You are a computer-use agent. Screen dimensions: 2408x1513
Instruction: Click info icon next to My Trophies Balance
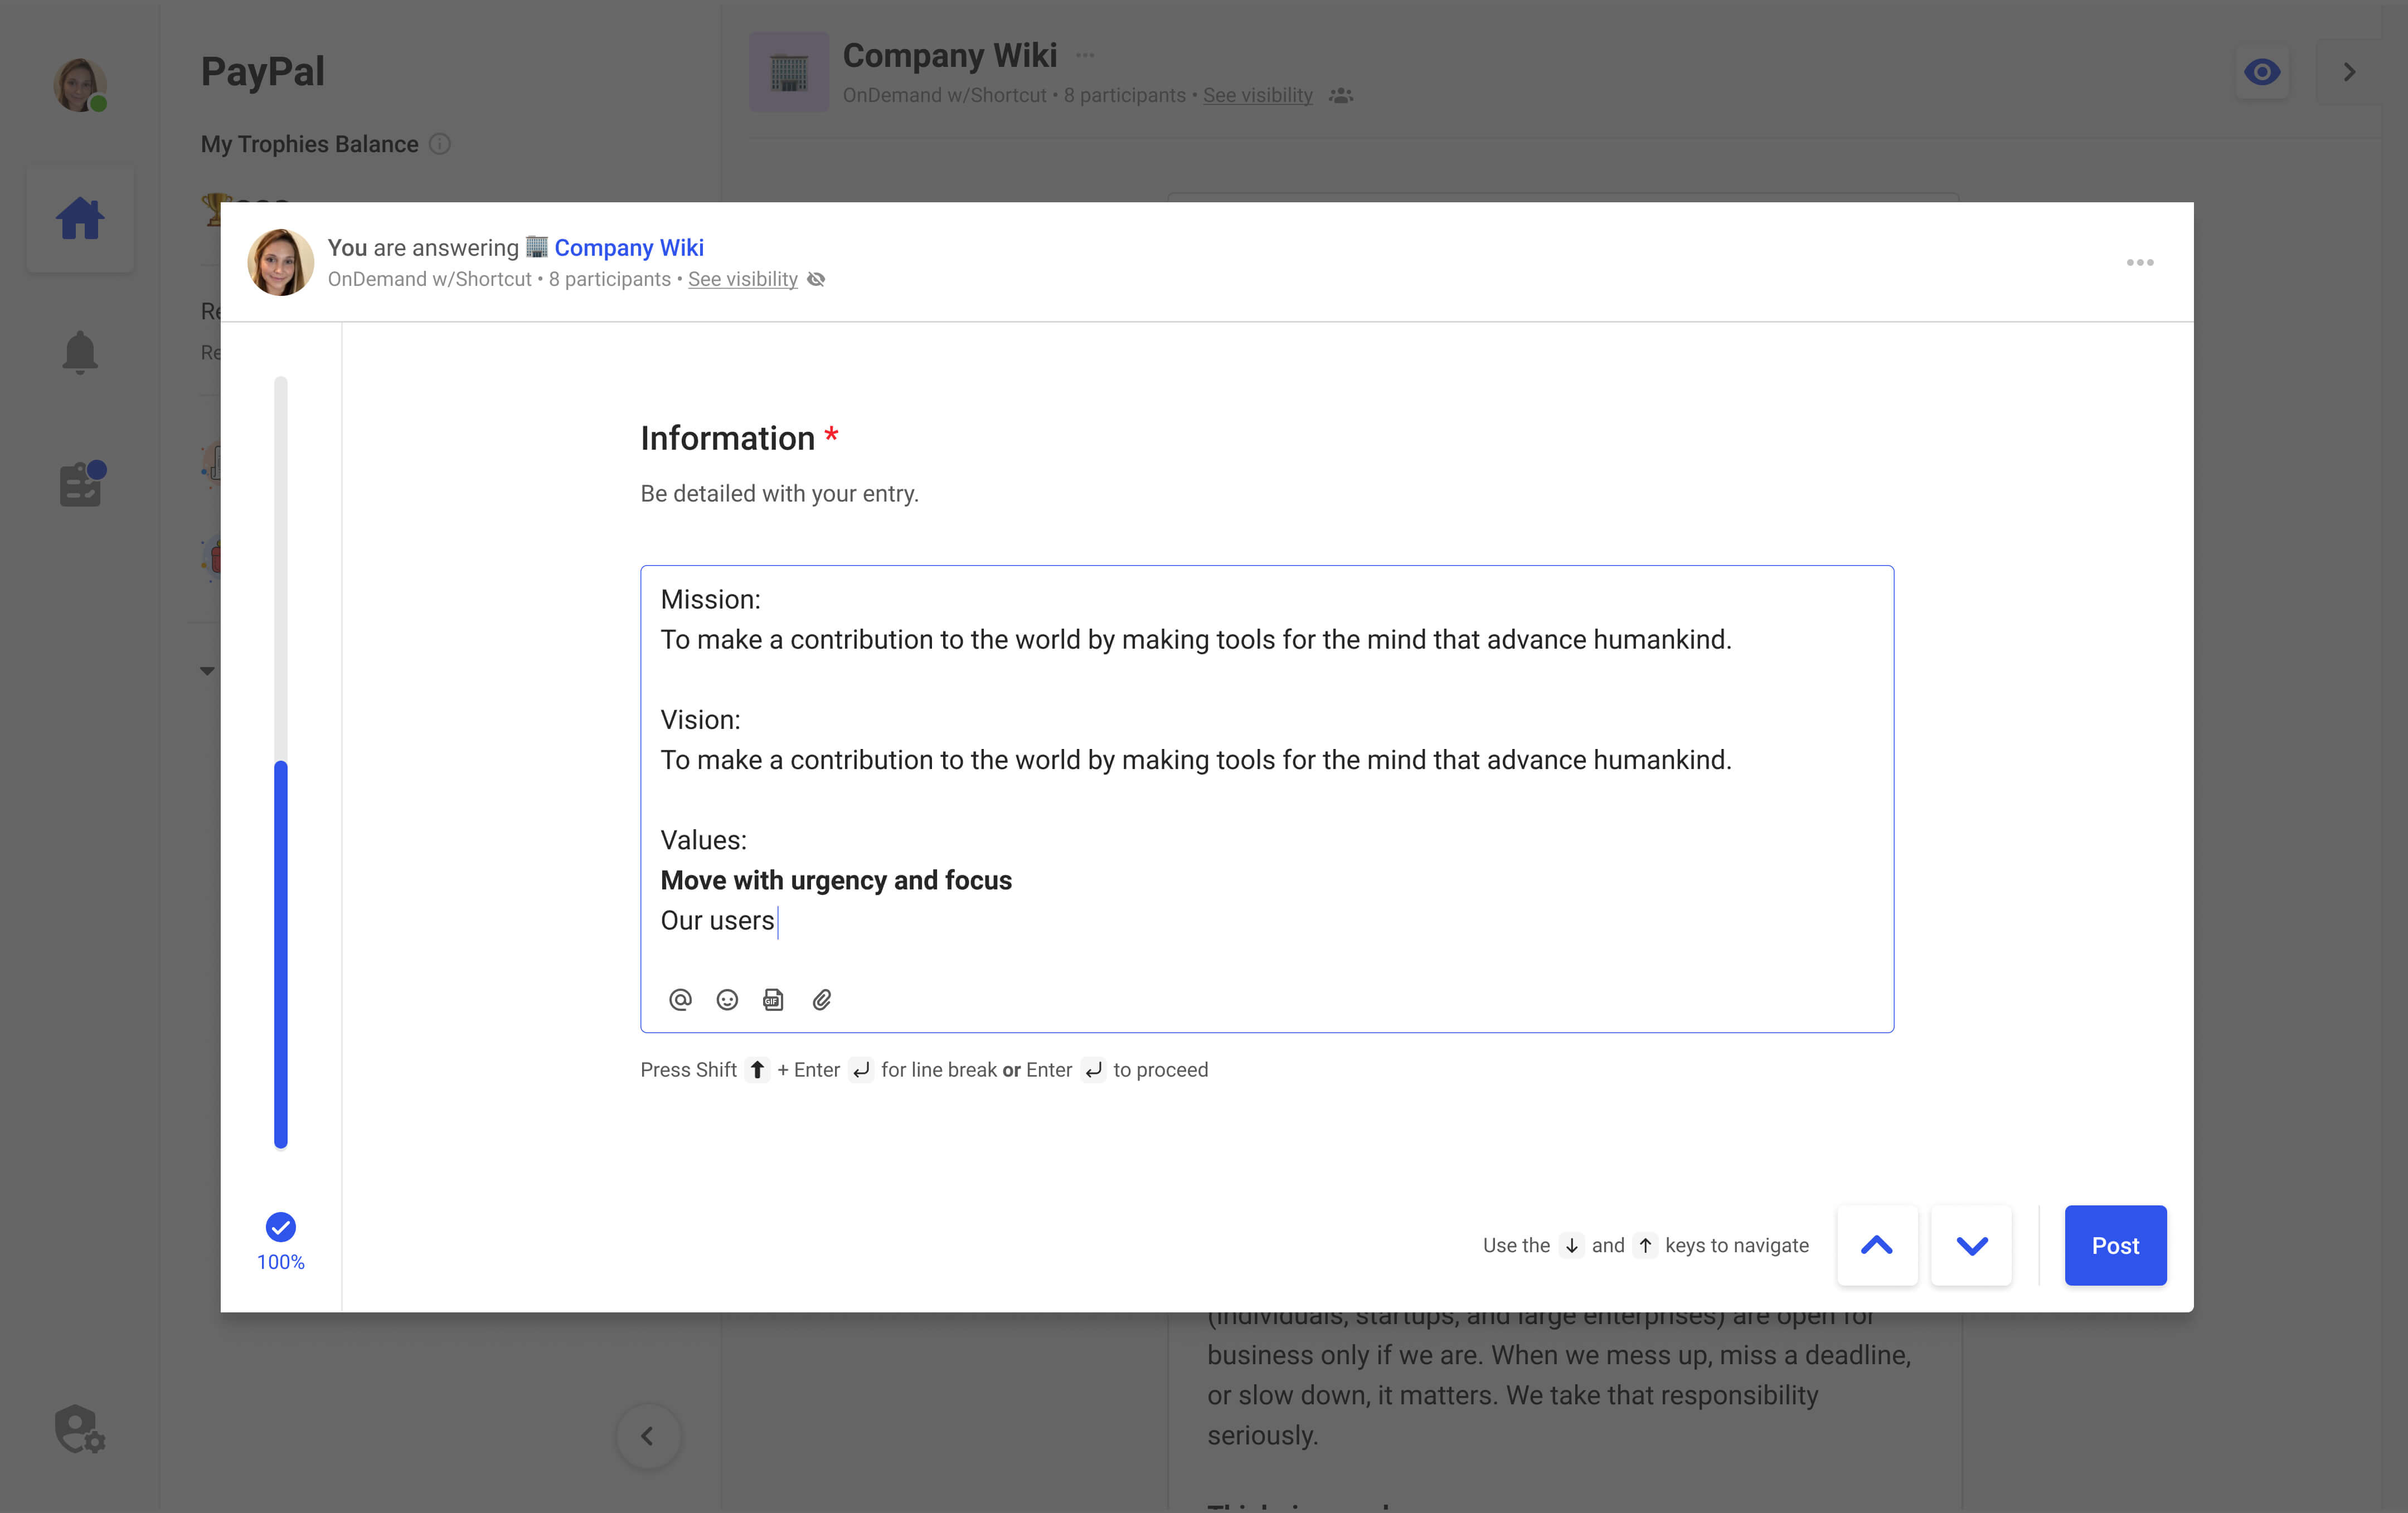(440, 144)
